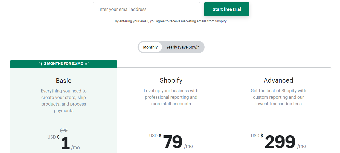Image resolution: width=340 pixels, height=153 pixels.
Task: Click the Basic plan's large 1 price
Action: pyautogui.click(x=66, y=143)
